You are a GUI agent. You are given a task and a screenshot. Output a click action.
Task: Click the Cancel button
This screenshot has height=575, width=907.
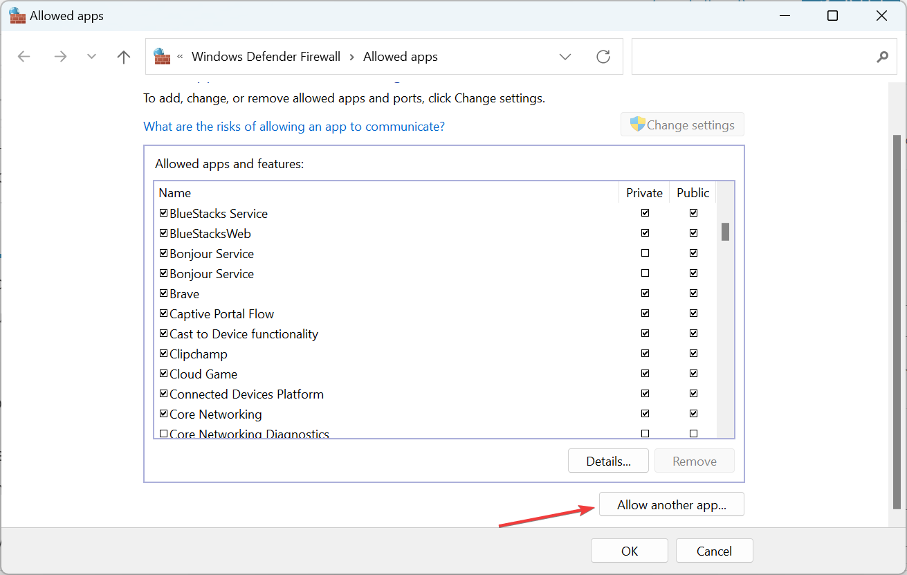pos(714,551)
